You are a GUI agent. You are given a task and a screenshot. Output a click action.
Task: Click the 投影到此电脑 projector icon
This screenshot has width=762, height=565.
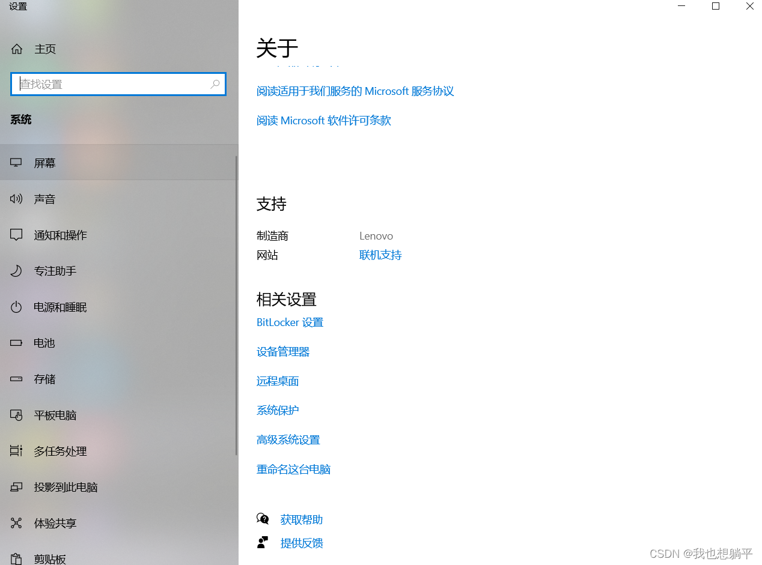point(16,487)
